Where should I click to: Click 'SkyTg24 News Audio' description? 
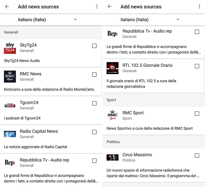click(22, 61)
